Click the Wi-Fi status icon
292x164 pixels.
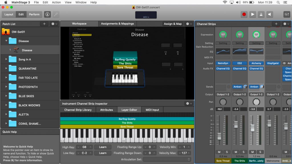(x=225, y=2)
